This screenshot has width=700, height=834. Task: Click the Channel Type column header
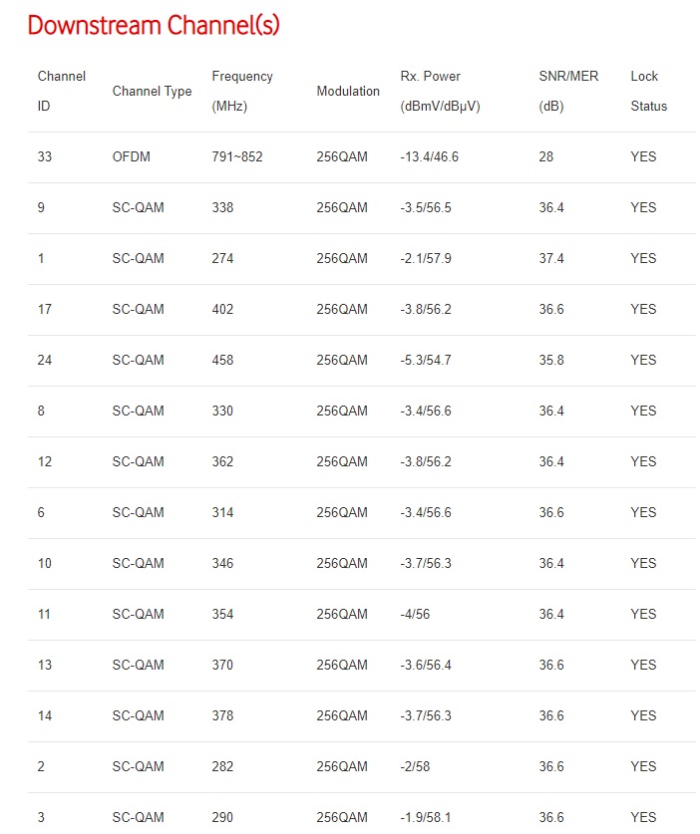pos(152,92)
